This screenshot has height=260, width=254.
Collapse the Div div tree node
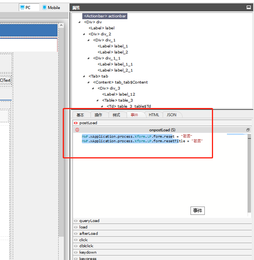(x=80, y=22)
